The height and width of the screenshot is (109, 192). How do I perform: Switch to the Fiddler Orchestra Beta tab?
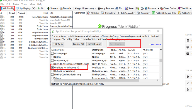pos(164,13)
